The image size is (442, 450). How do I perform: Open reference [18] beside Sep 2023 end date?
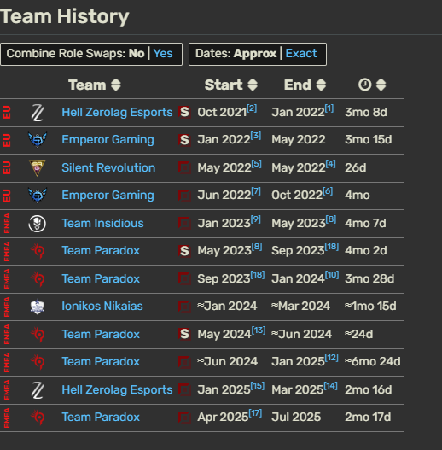[x=332, y=247]
